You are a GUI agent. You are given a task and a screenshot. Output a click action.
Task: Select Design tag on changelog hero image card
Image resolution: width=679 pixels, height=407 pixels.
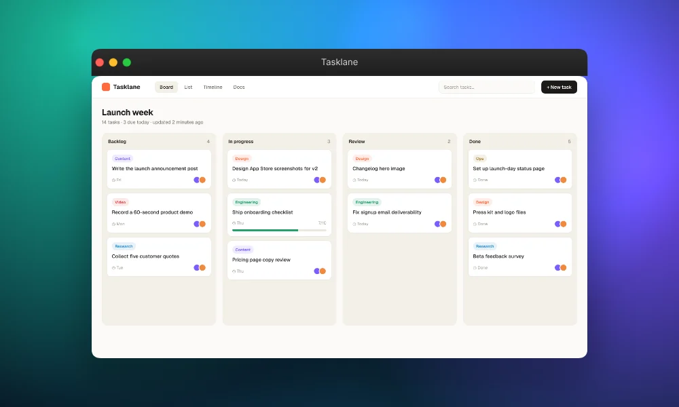click(362, 159)
